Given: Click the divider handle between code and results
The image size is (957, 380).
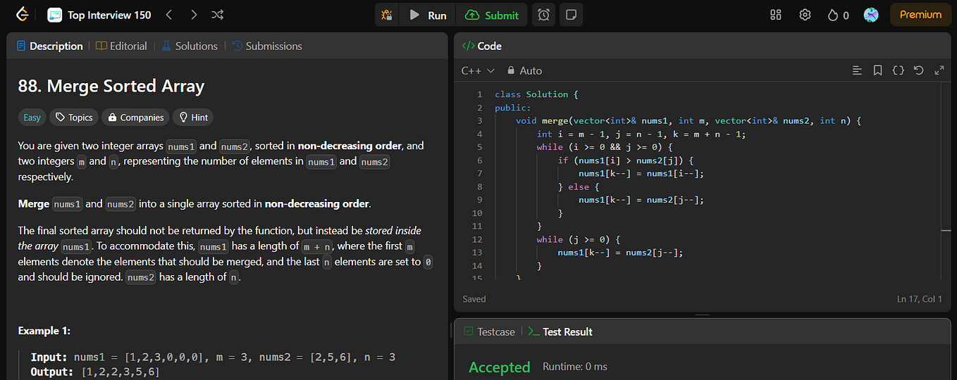Looking at the screenshot, I should pos(703,315).
